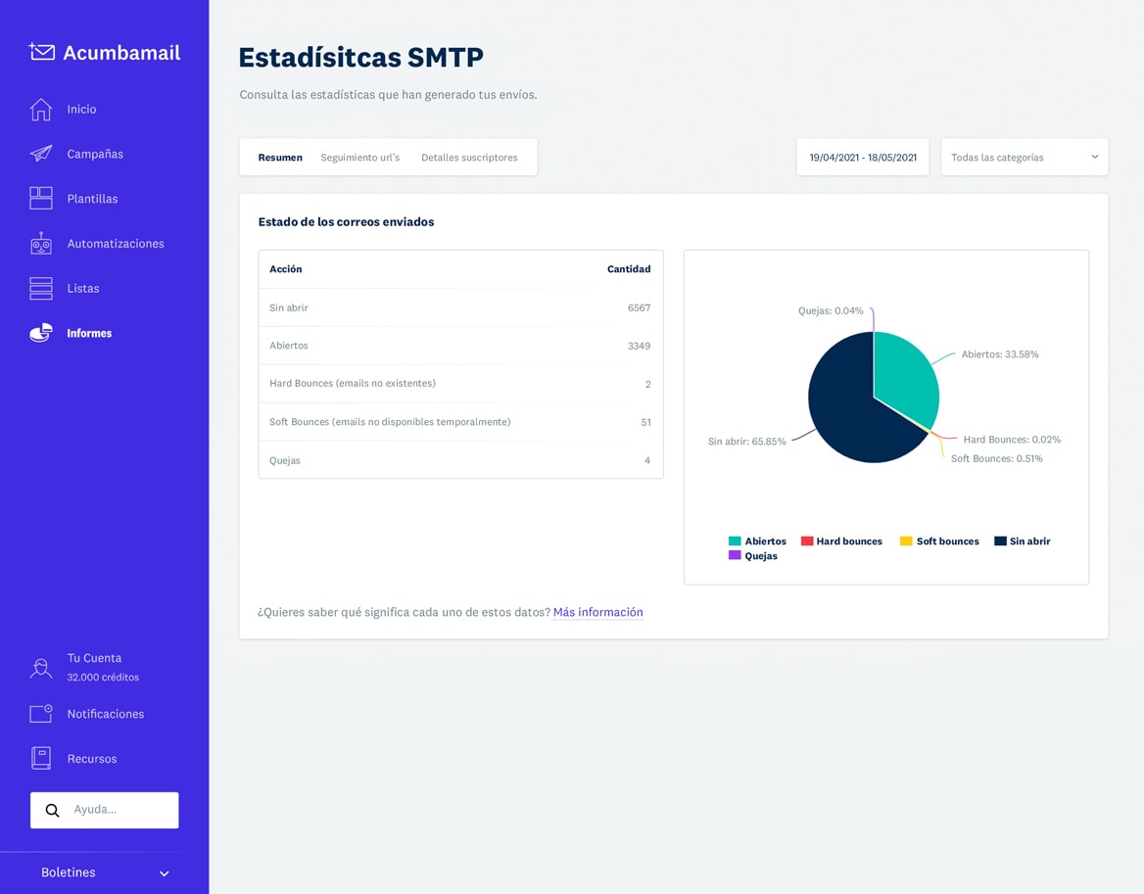This screenshot has width=1144, height=894.
Task: Open the Notificaciones bell icon
Action: [x=40, y=713]
